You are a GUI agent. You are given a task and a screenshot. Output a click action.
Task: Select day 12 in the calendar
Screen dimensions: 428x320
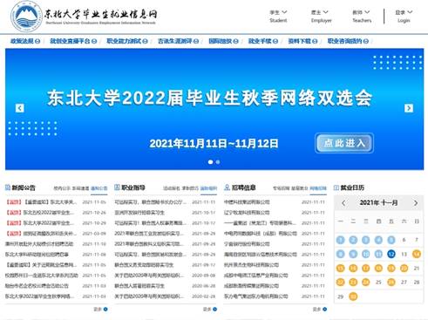(x=391, y=254)
